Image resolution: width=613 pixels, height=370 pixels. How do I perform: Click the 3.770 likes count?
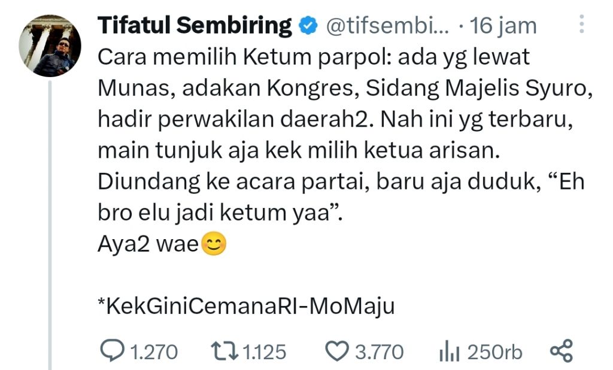(380, 352)
